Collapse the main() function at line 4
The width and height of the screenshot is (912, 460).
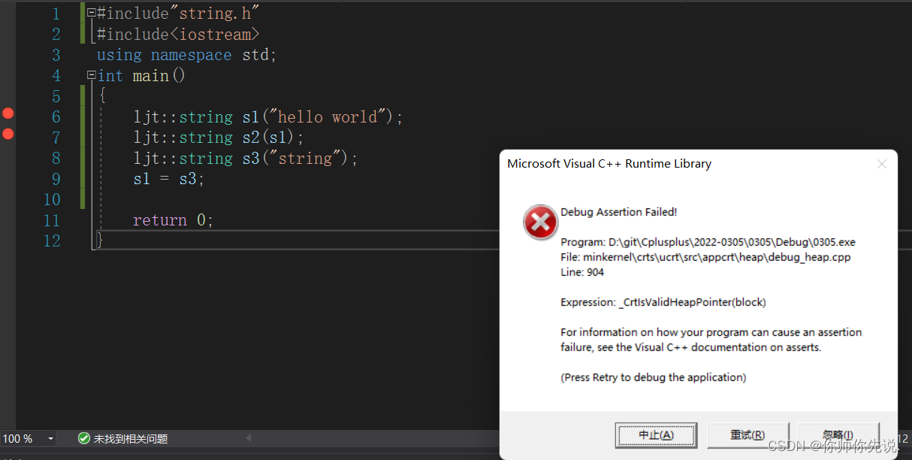click(x=92, y=75)
